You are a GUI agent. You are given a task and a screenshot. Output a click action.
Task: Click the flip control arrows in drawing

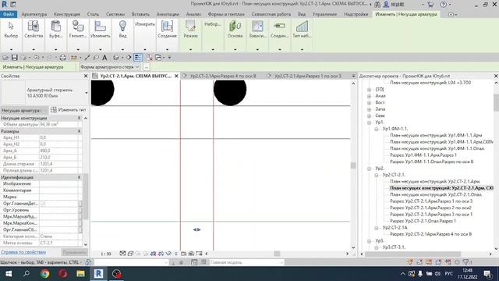coord(196,229)
